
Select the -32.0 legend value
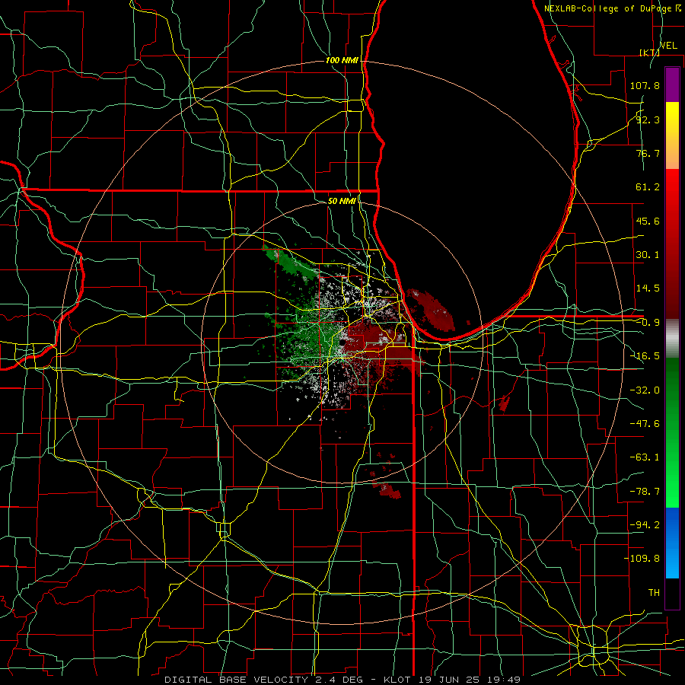click(x=645, y=390)
